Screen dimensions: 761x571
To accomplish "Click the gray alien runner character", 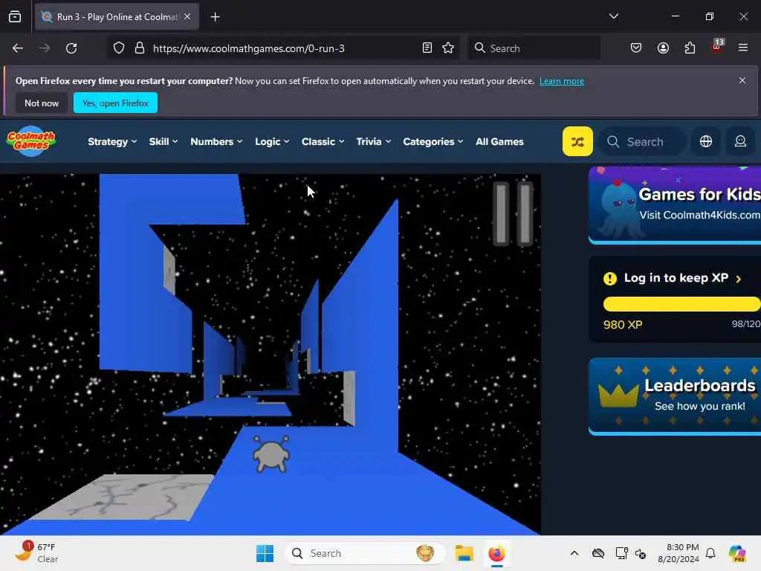I will 271,454.
